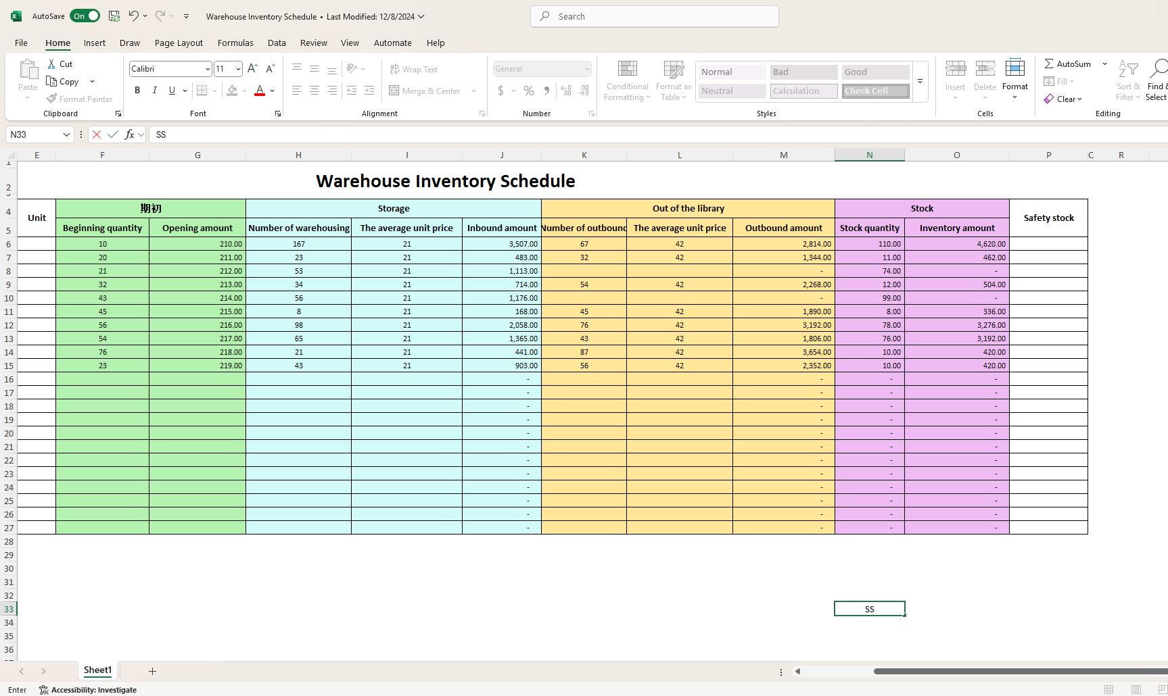Add a new worksheet with the plus button
The image size is (1168, 696).
[x=151, y=670]
